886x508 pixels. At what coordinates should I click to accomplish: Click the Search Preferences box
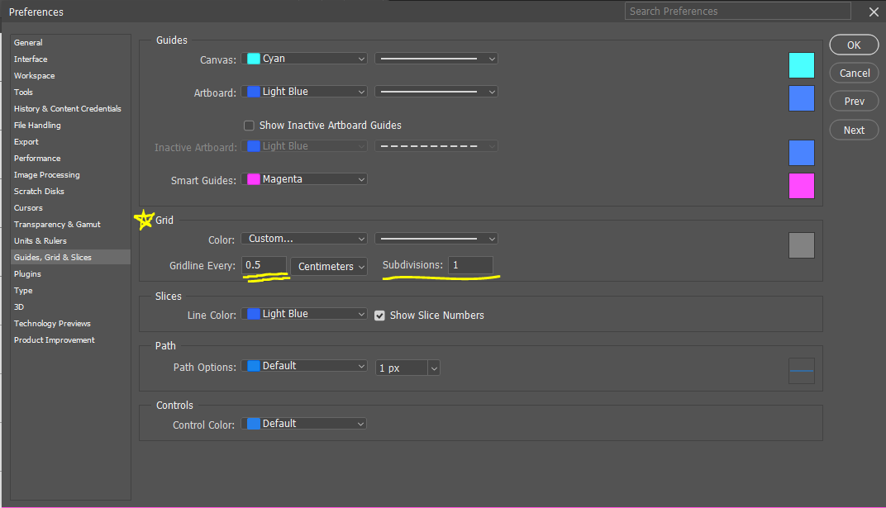737,12
